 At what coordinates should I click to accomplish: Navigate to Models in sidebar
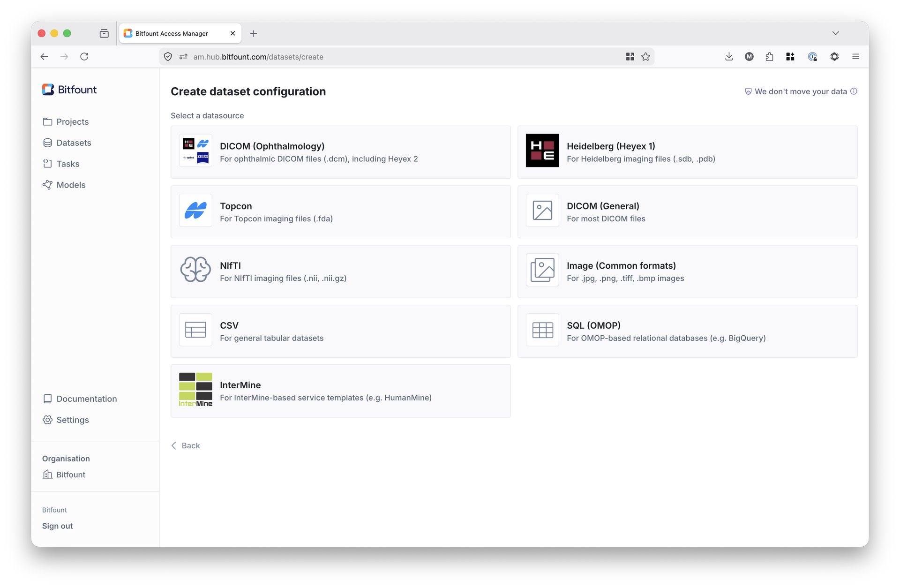[x=71, y=185]
